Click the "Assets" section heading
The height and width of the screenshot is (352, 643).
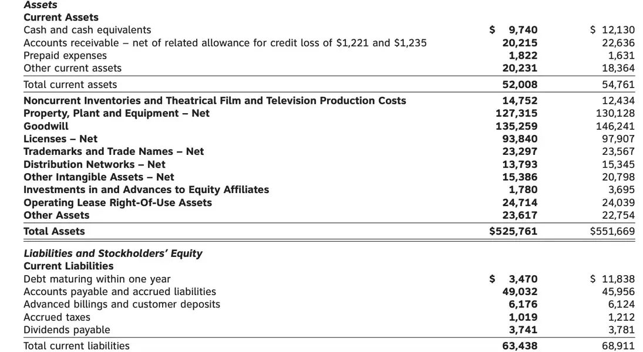41,5
